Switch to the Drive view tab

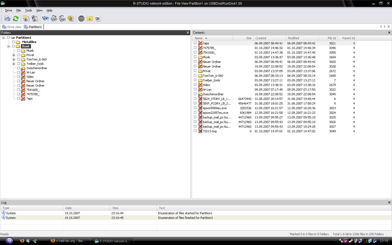pyautogui.click(x=12, y=27)
